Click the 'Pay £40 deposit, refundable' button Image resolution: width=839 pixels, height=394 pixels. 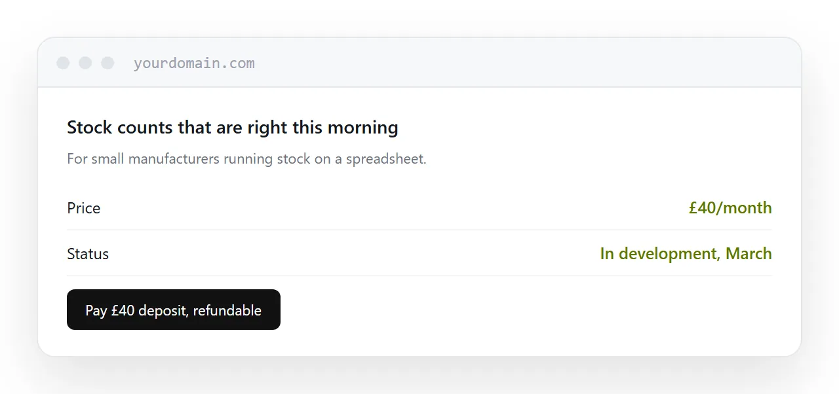(174, 310)
